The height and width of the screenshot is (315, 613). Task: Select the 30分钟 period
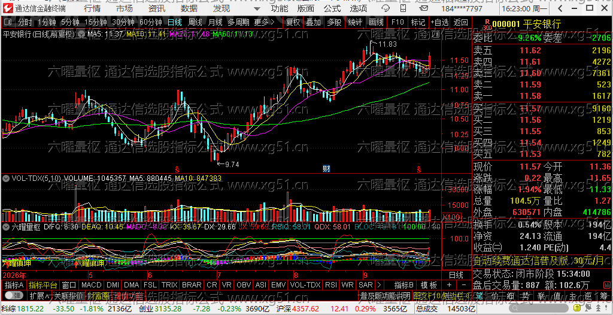tap(123, 22)
